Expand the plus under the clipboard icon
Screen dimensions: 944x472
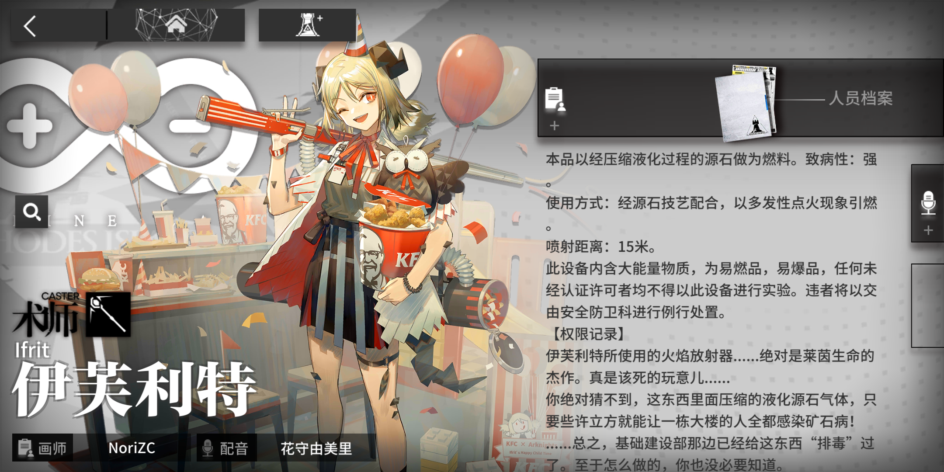pos(555,126)
